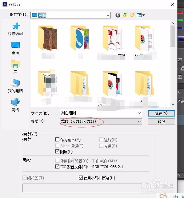Go up one folder level icon

tap(125, 15)
